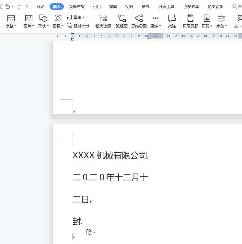The height and width of the screenshot is (244, 242).
Task: Click in text XXXX 机械有限公司
Action: (x=110, y=155)
